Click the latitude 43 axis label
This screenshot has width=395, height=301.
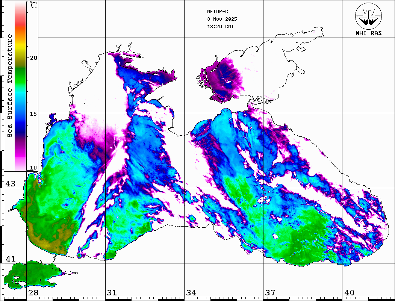click(x=10, y=184)
